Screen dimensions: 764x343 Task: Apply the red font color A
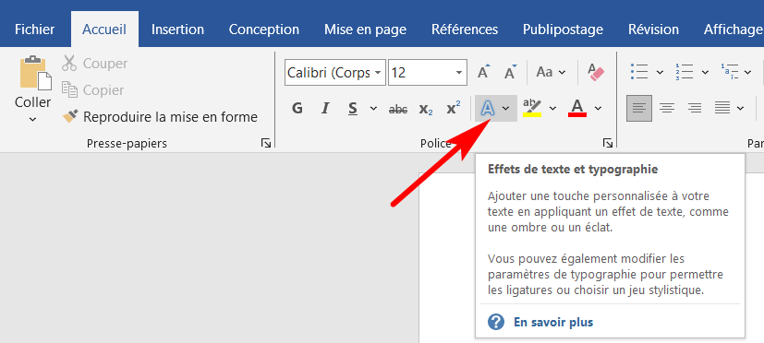tap(577, 108)
